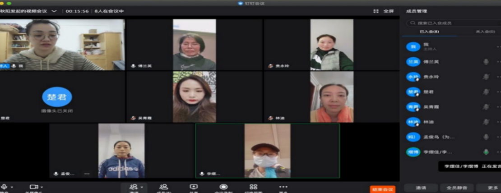Viewport: 501px width, 193px height.
Task: Expand the meeting title dropdown chevron
Action: point(54,11)
